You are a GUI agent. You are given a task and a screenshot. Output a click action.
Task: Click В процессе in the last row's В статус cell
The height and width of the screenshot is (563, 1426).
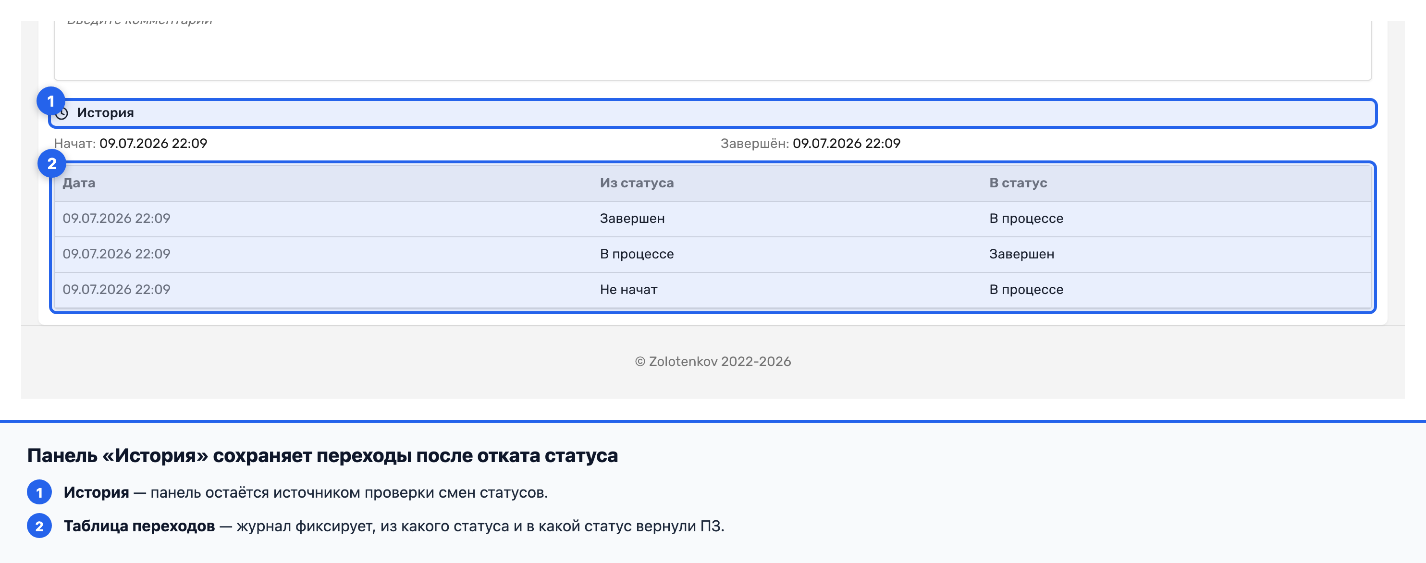[x=1026, y=290]
